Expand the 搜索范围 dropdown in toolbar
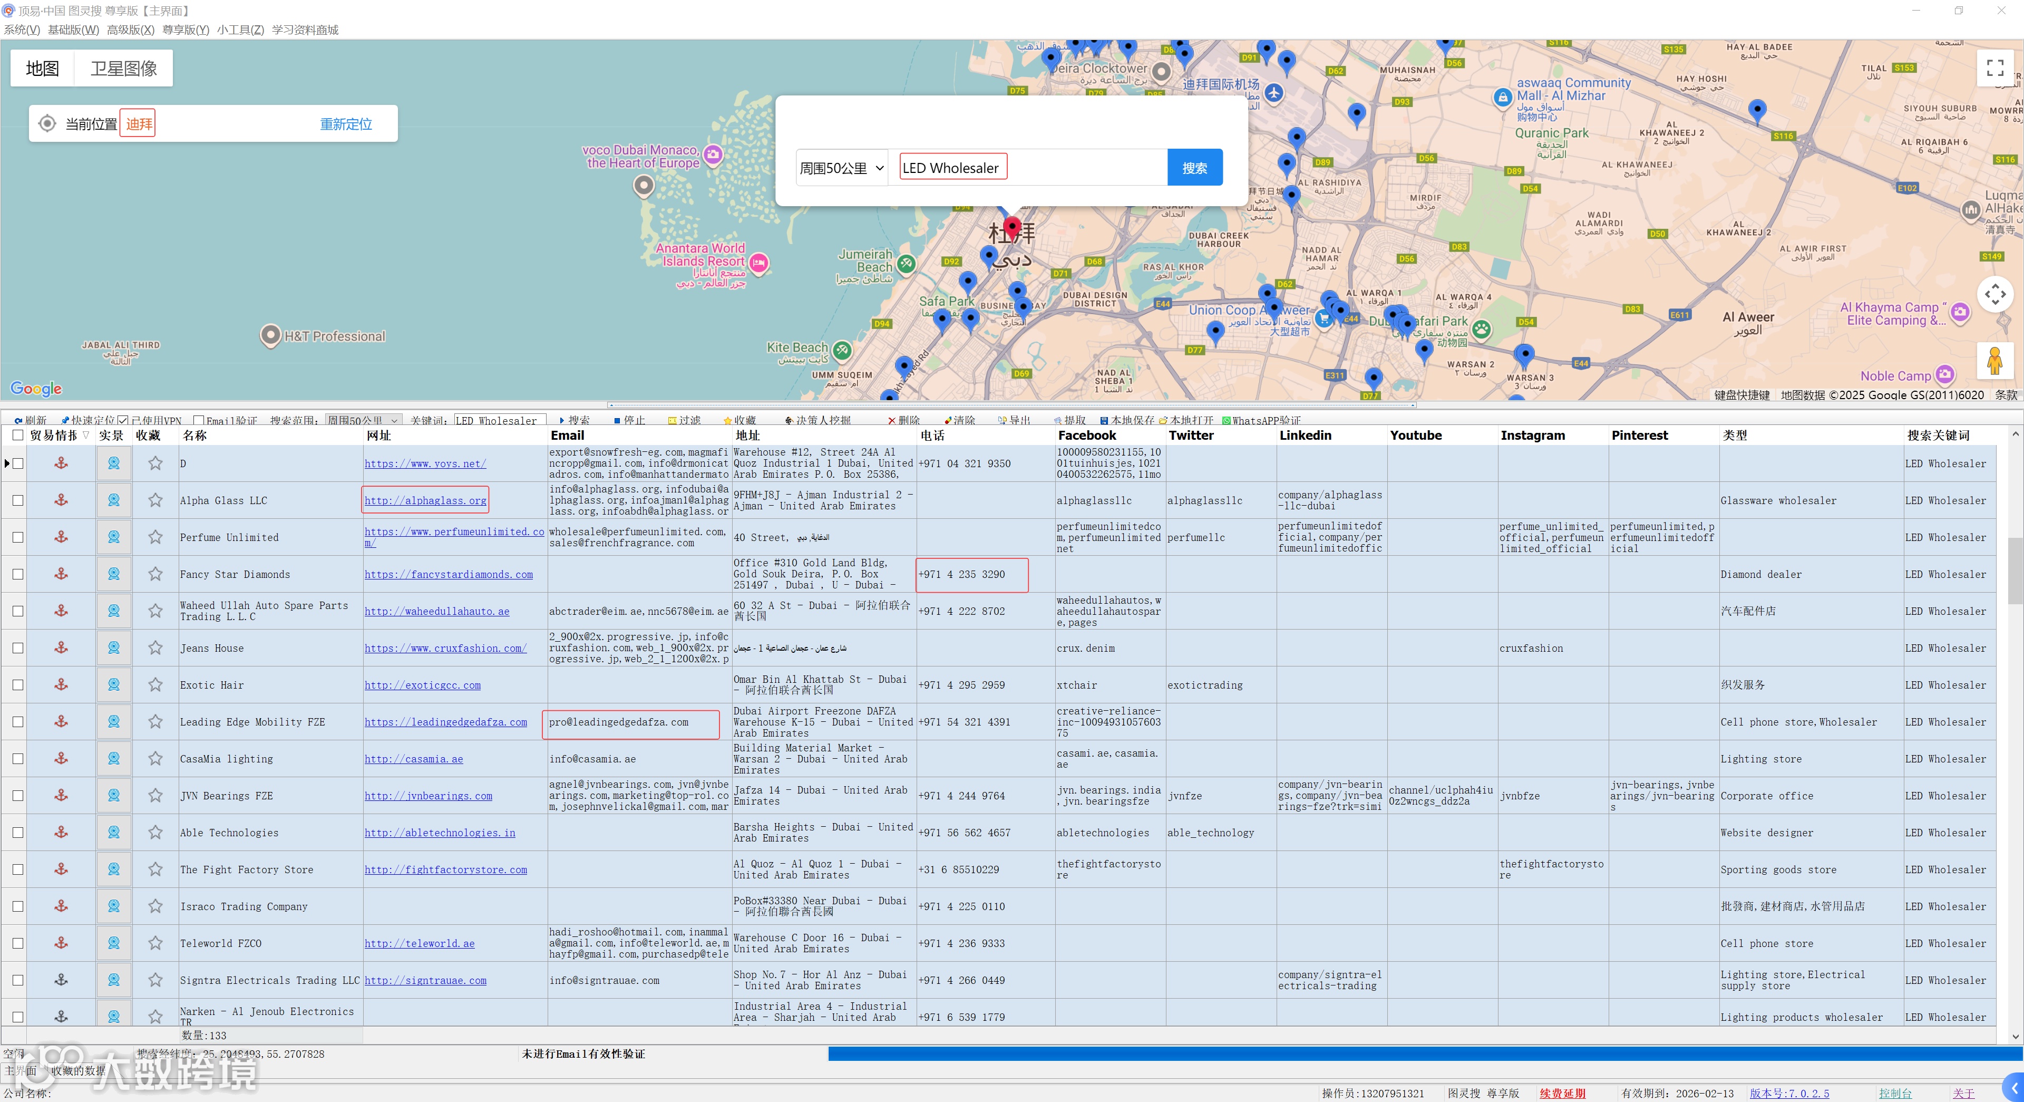The width and height of the screenshot is (2024, 1102). (394, 421)
